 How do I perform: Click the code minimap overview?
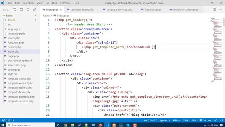(216, 50)
